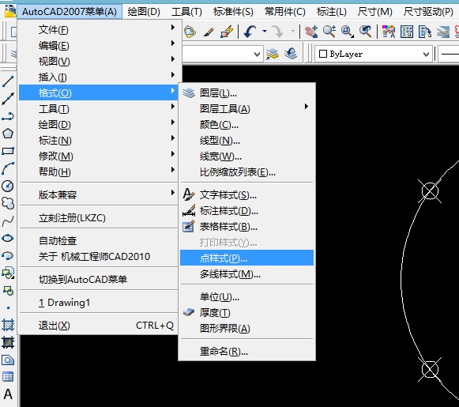Expand the 图层工具(A) submenu
459x407 pixels.
click(x=247, y=108)
